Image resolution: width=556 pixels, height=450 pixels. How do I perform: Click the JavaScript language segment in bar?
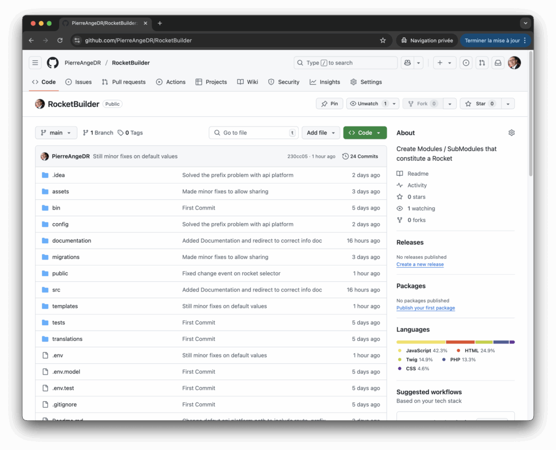tap(421, 342)
